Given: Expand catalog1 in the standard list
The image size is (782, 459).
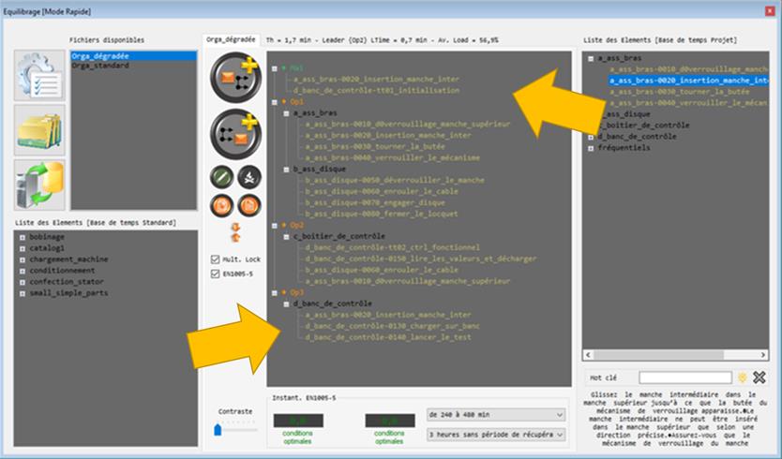Looking at the screenshot, I should pos(23,248).
